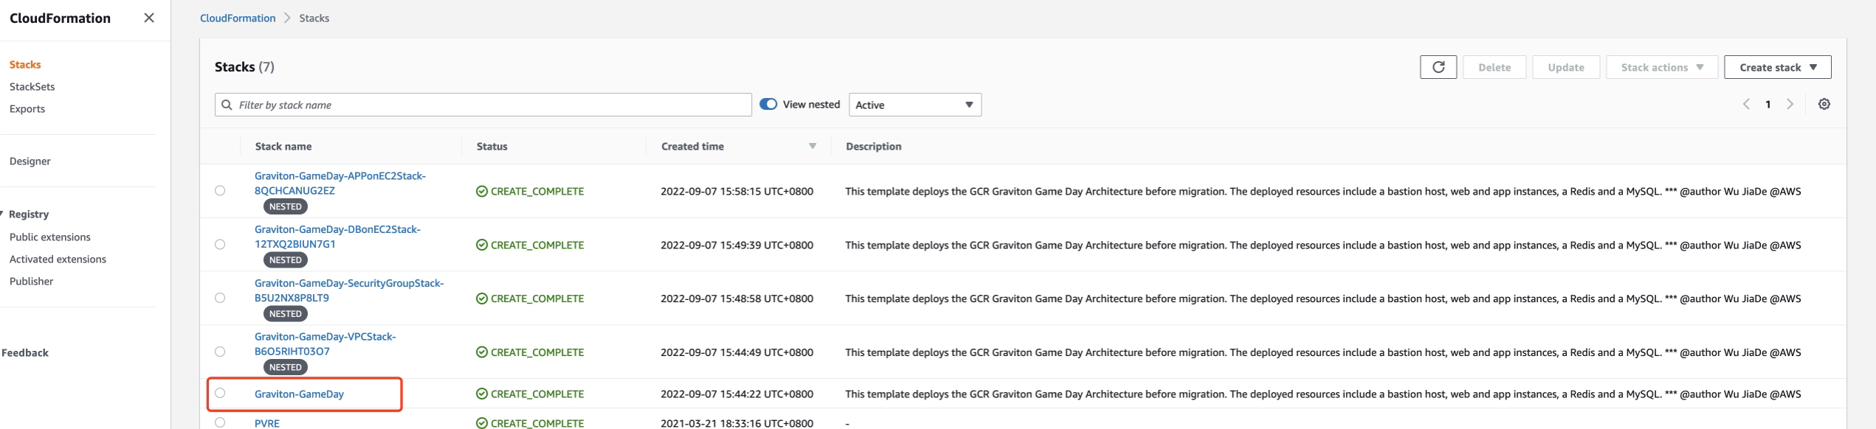The width and height of the screenshot is (1876, 429).
Task: Click the Filter by stack name field
Action: coord(487,105)
